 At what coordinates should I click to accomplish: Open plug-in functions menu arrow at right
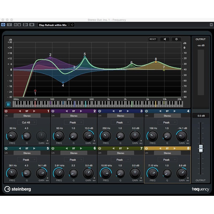click(x=211, y=25)
